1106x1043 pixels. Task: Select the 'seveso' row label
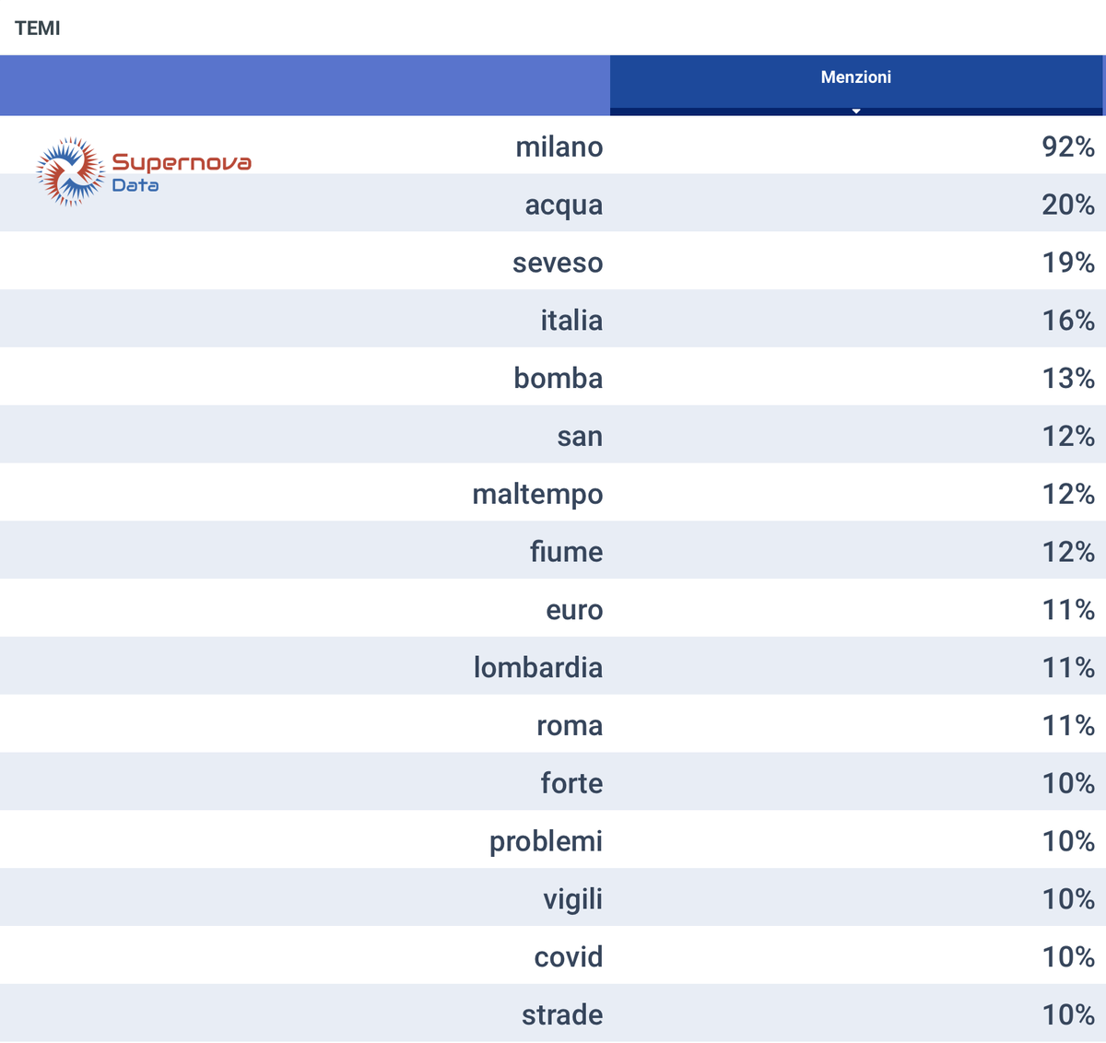pos(558,263)
